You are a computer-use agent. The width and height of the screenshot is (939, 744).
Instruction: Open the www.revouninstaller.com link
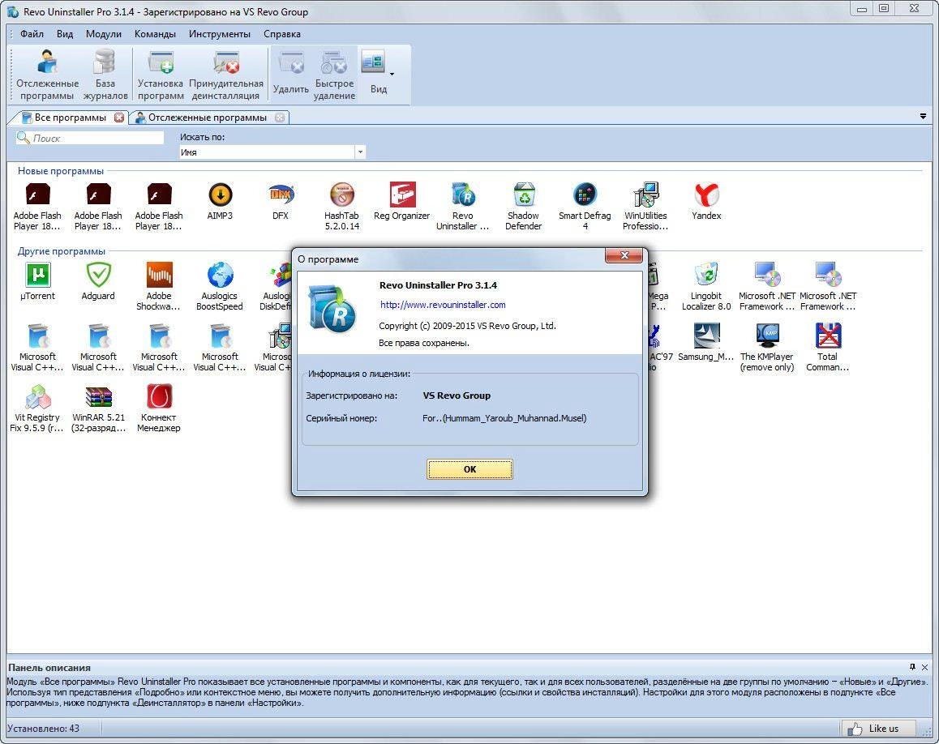coord(443,305)
